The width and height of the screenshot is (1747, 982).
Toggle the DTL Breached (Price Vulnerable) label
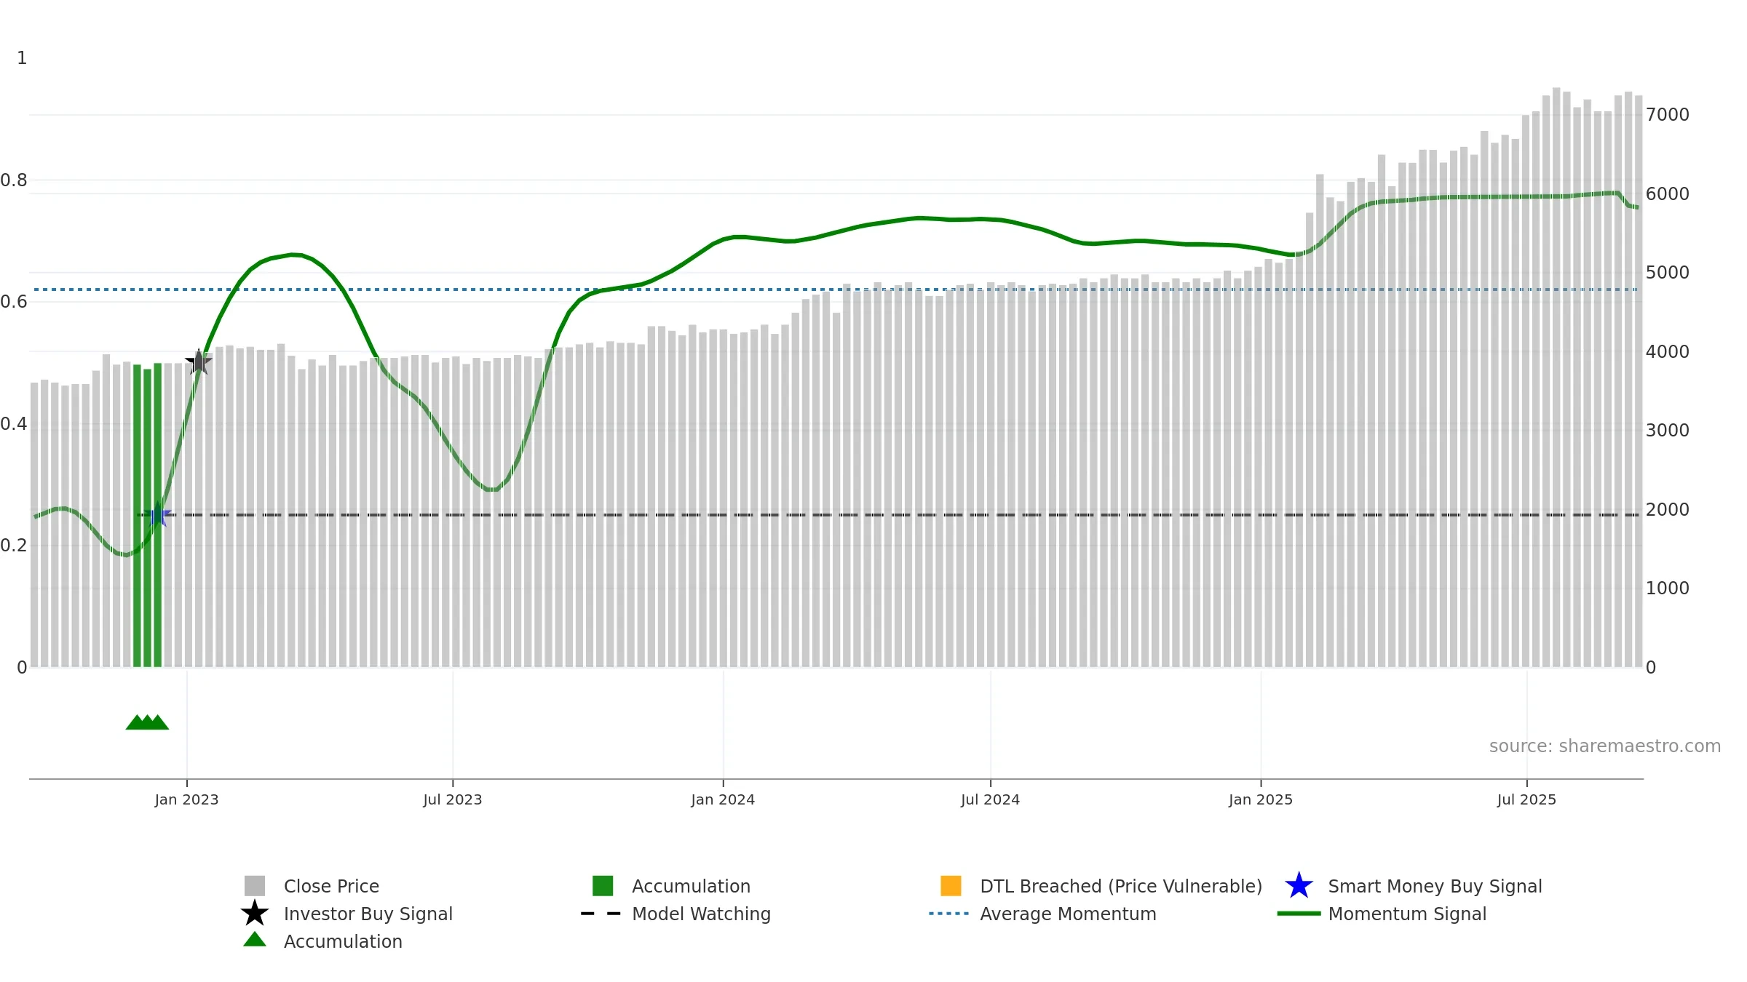point(1121,886)
